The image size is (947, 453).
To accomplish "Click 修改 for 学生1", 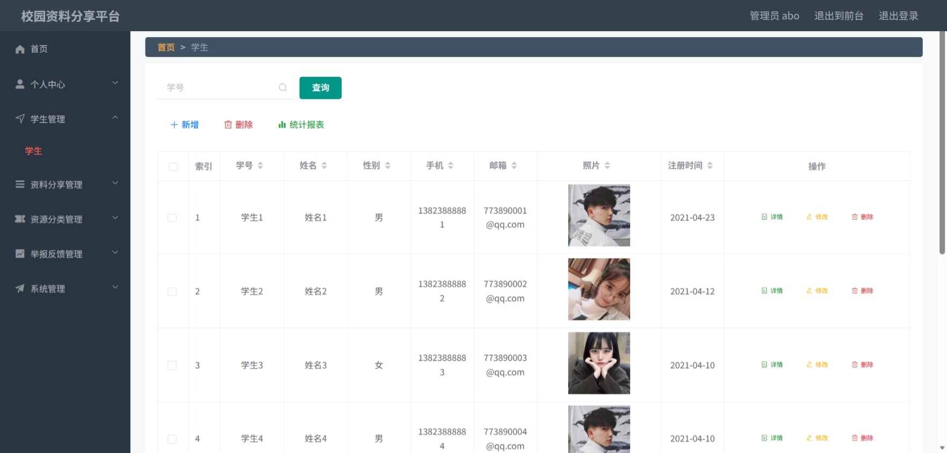I will tap(817, 217).
